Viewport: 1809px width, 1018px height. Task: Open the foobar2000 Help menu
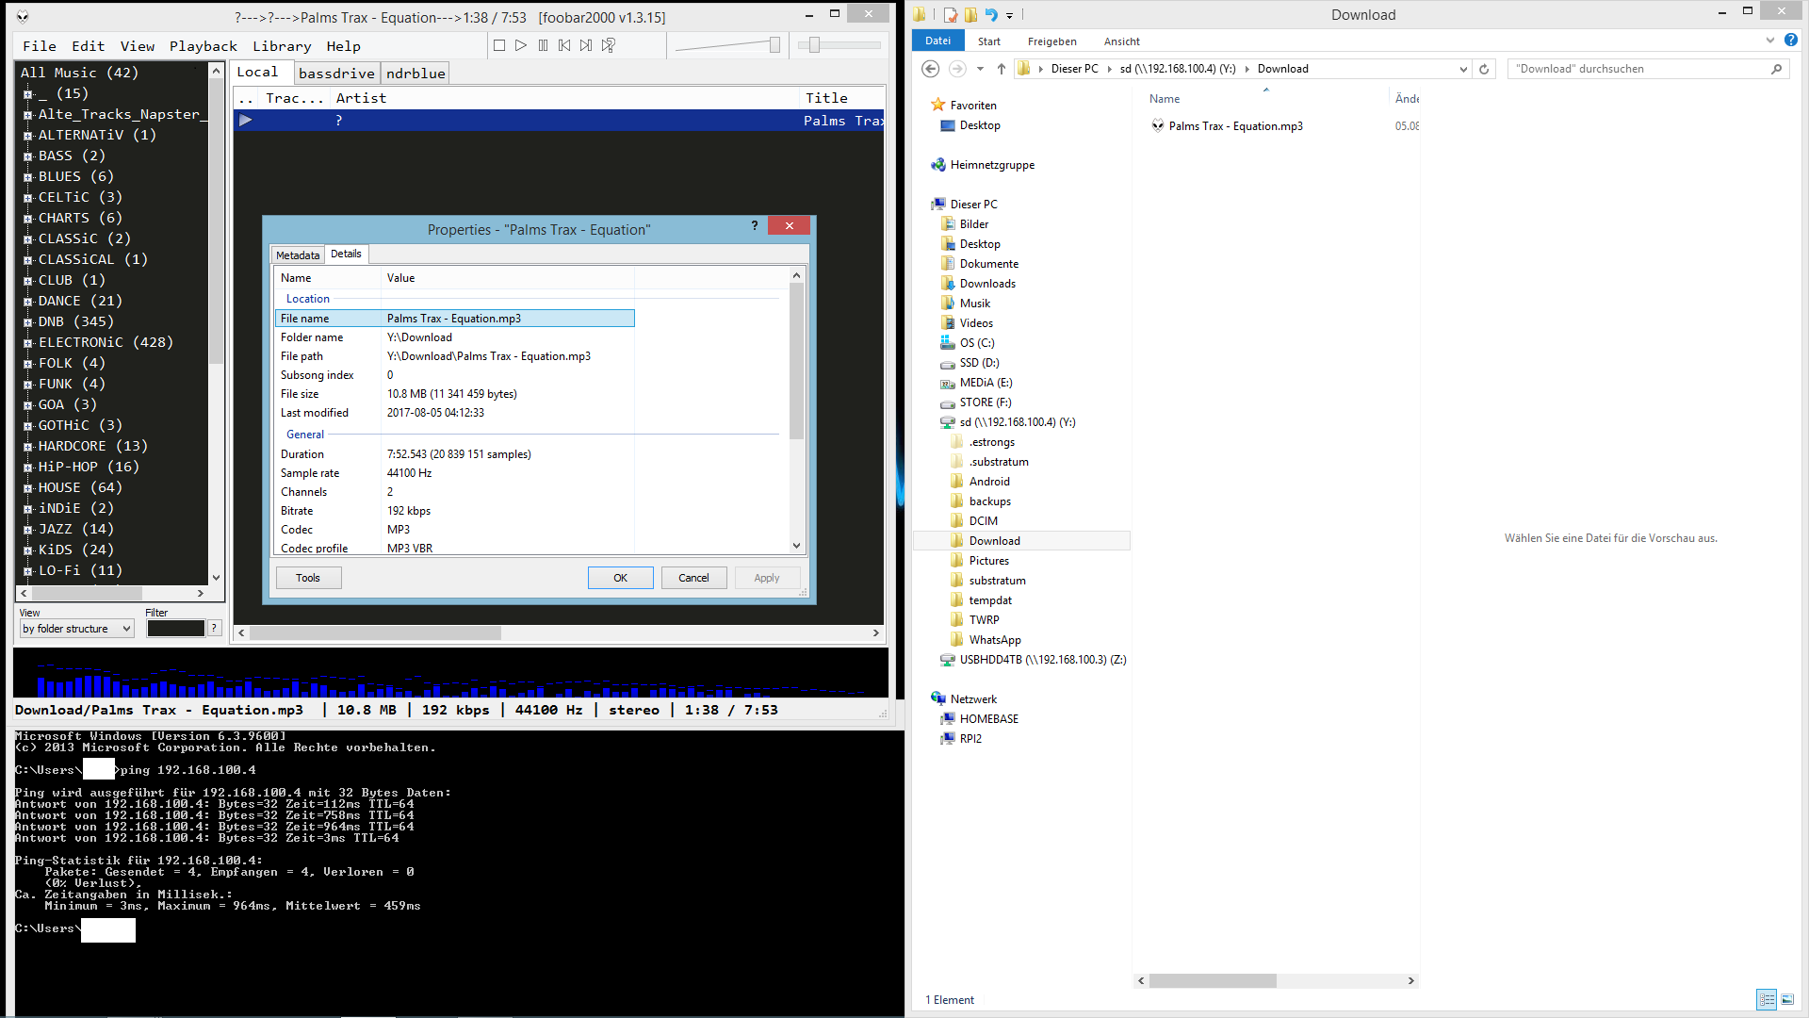(x=344, y=46)
